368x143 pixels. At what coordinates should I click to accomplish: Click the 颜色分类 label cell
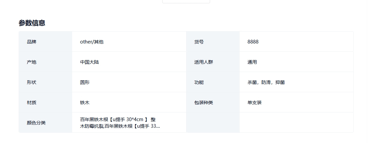[46, 122]
